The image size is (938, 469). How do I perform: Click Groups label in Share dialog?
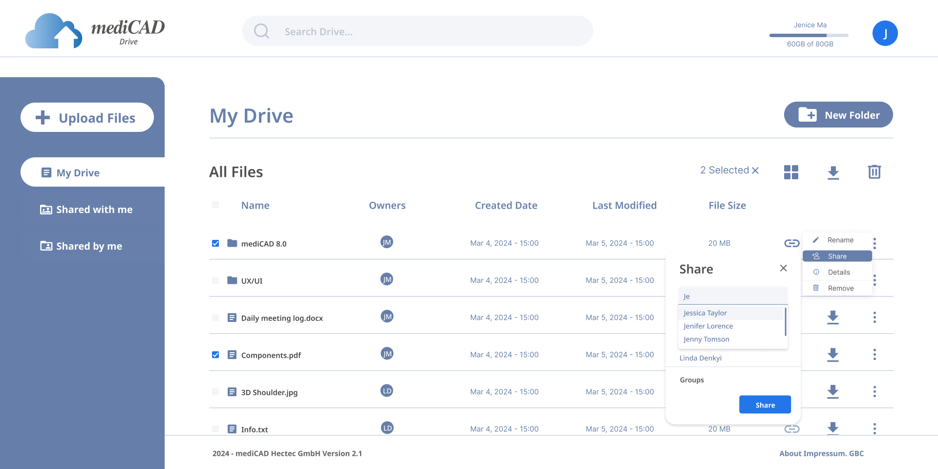692,380
